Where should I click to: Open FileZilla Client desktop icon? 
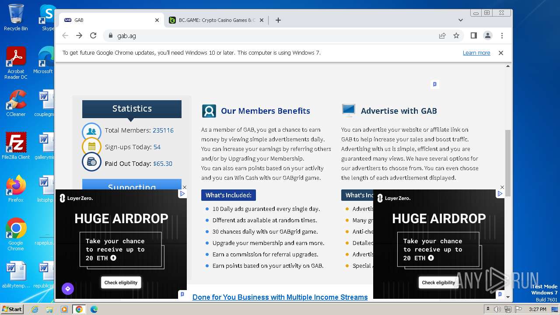pyautogui.click(x=16, y=146)
